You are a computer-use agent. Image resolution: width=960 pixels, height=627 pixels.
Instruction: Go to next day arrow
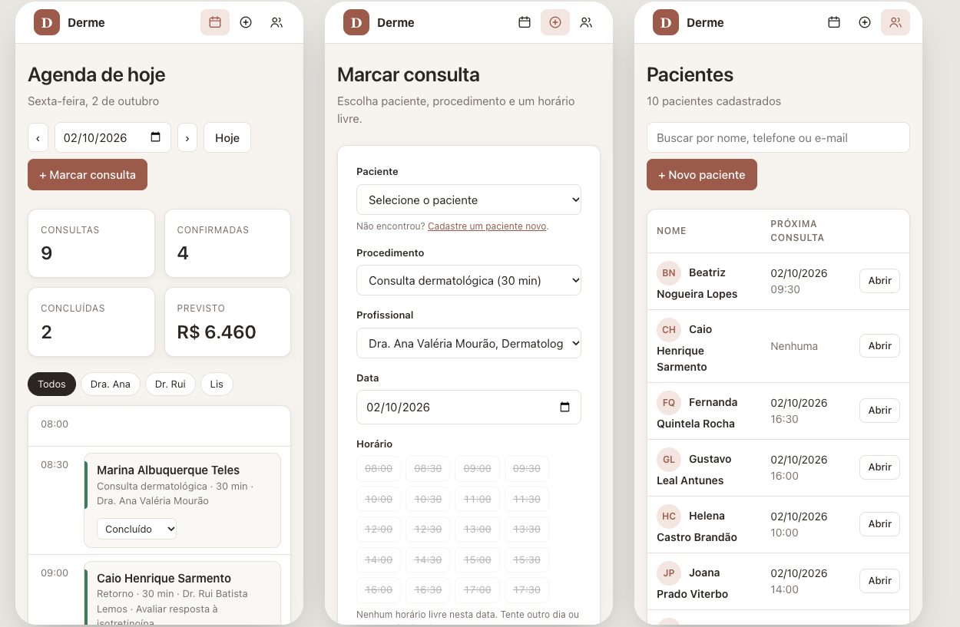click(187, 138)
